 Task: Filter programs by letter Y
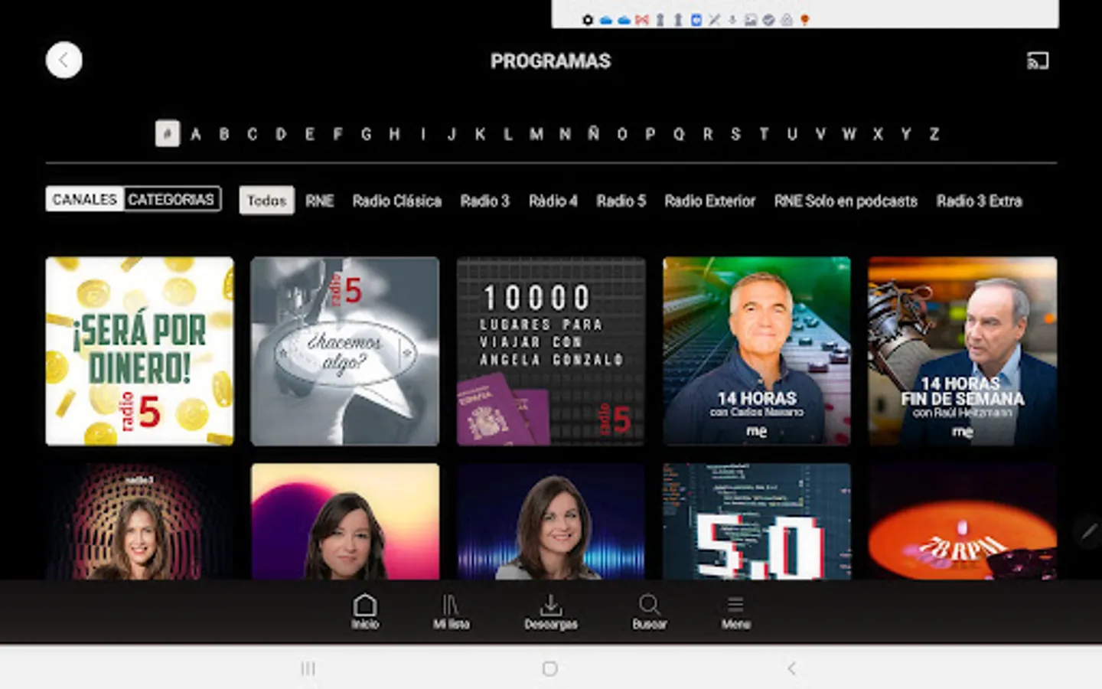(x=906, y=134)
